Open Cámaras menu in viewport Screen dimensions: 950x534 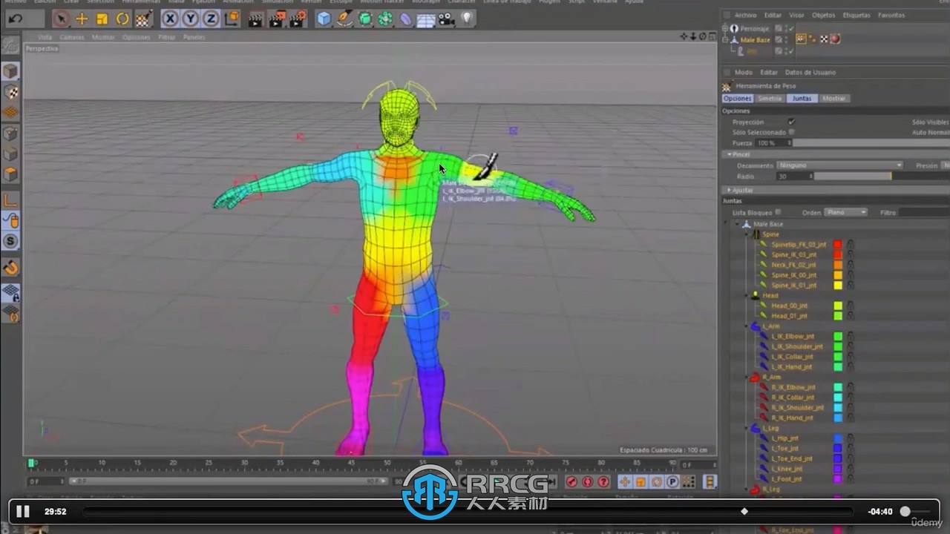coord(72,37)
